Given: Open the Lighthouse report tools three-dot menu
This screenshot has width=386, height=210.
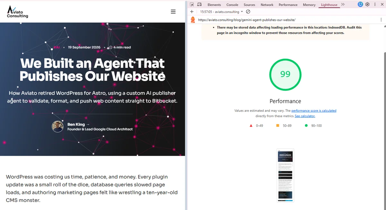Looking at the screenshot, I should click(381, 20).
